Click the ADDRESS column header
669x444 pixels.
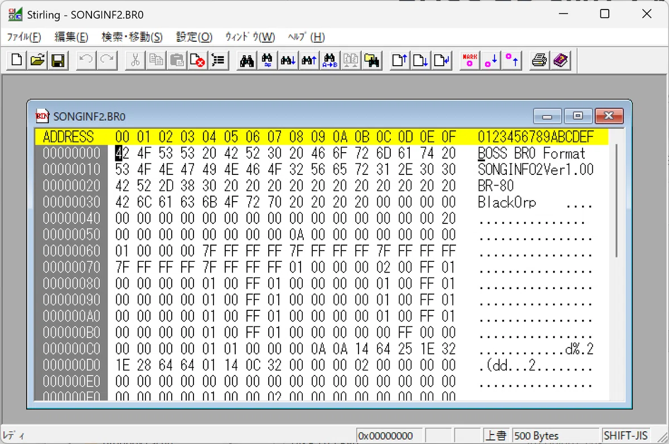click(x=69, y=137)
